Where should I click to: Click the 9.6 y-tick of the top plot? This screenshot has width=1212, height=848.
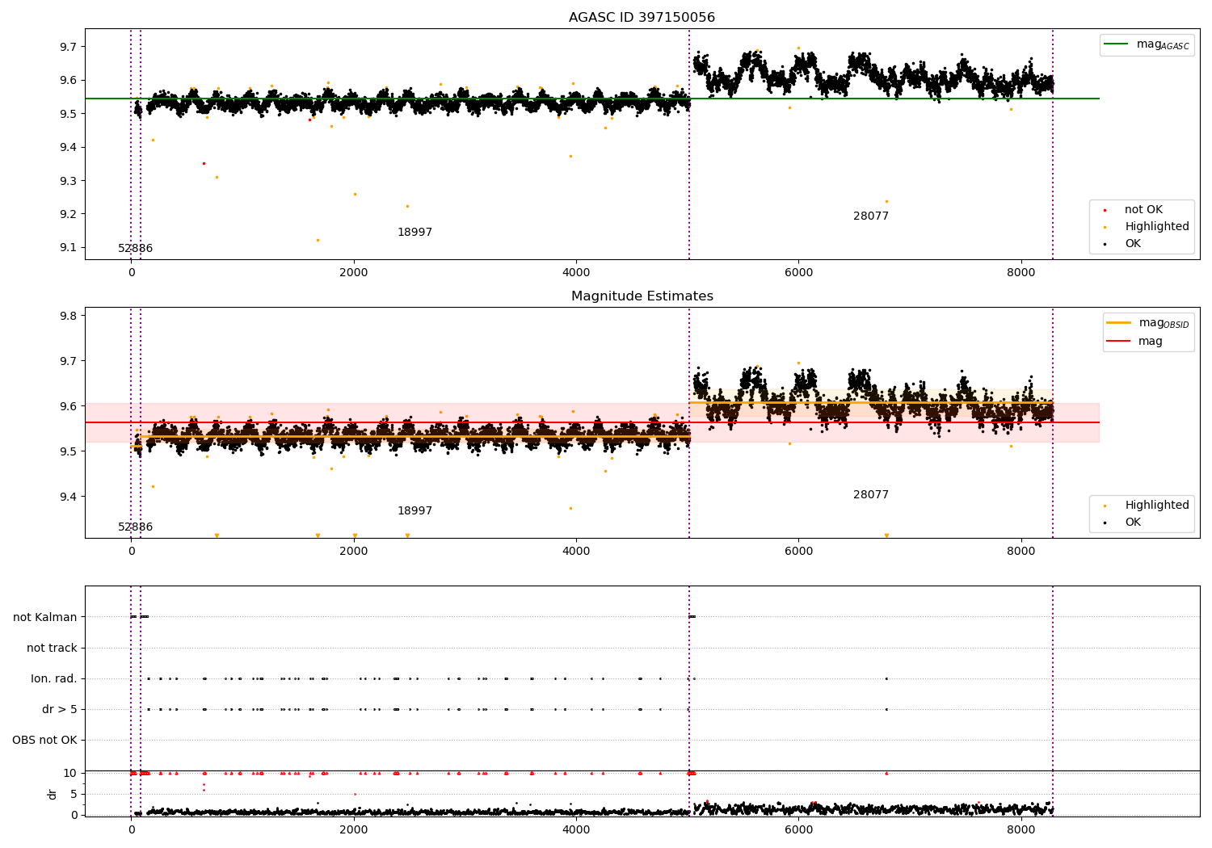(x=69, y=81)
